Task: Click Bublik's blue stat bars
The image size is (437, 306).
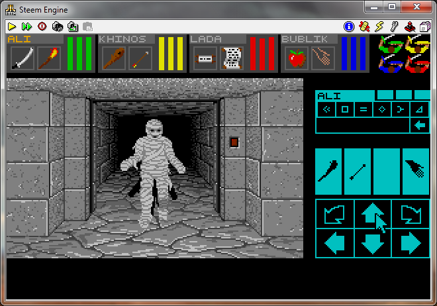Action: [x=354, y=54]
